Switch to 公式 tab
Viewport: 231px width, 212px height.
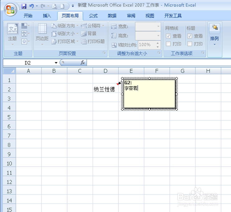pos(93,16)
